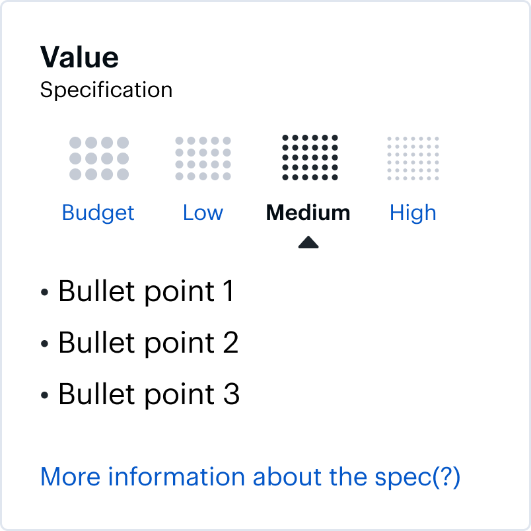Click the triangle pointer under Medium
This screenshot has height=531, width=531.
(x=308, y=242)
